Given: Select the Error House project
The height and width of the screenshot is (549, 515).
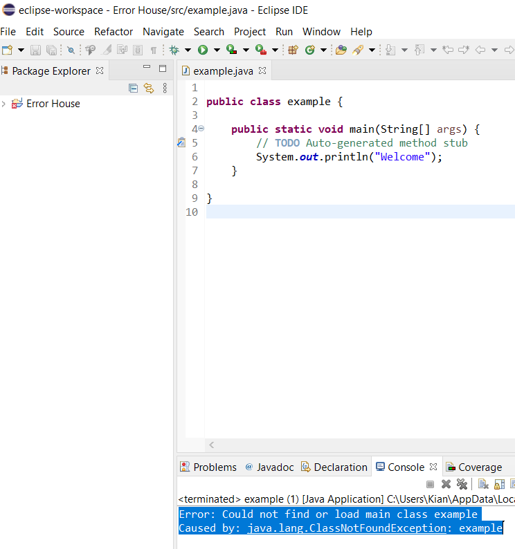Looking at the screenshot, I should click(53, 104).
